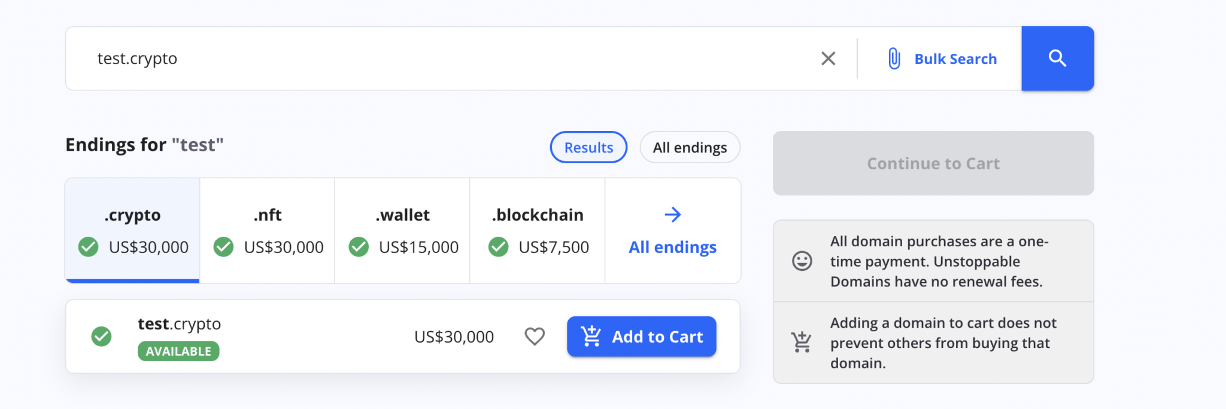Click the blue magnifying glass search icon
This screenshot has height=409, width=1226.
(1057, 58)
